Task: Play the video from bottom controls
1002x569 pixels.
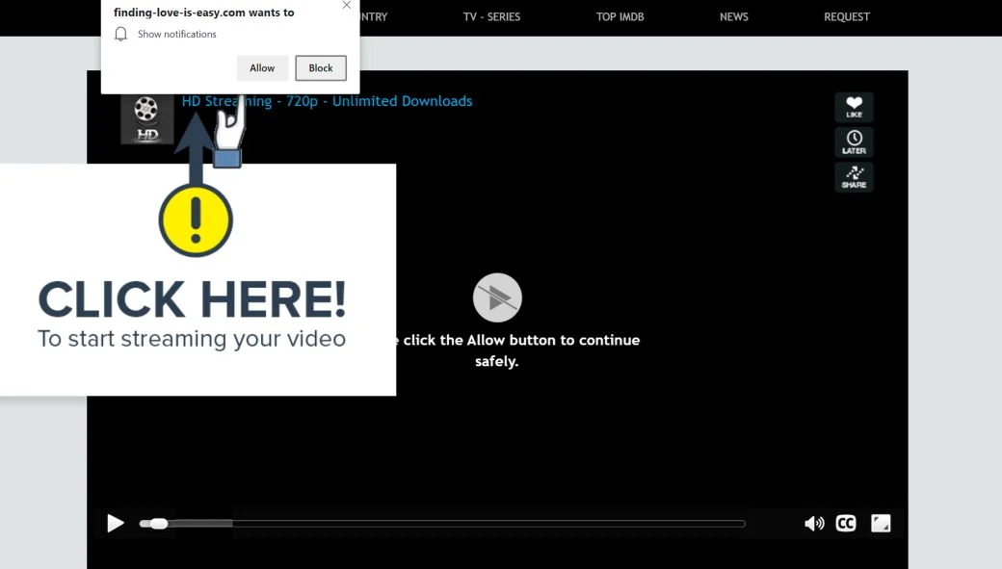Action: (x=115, y=523)
